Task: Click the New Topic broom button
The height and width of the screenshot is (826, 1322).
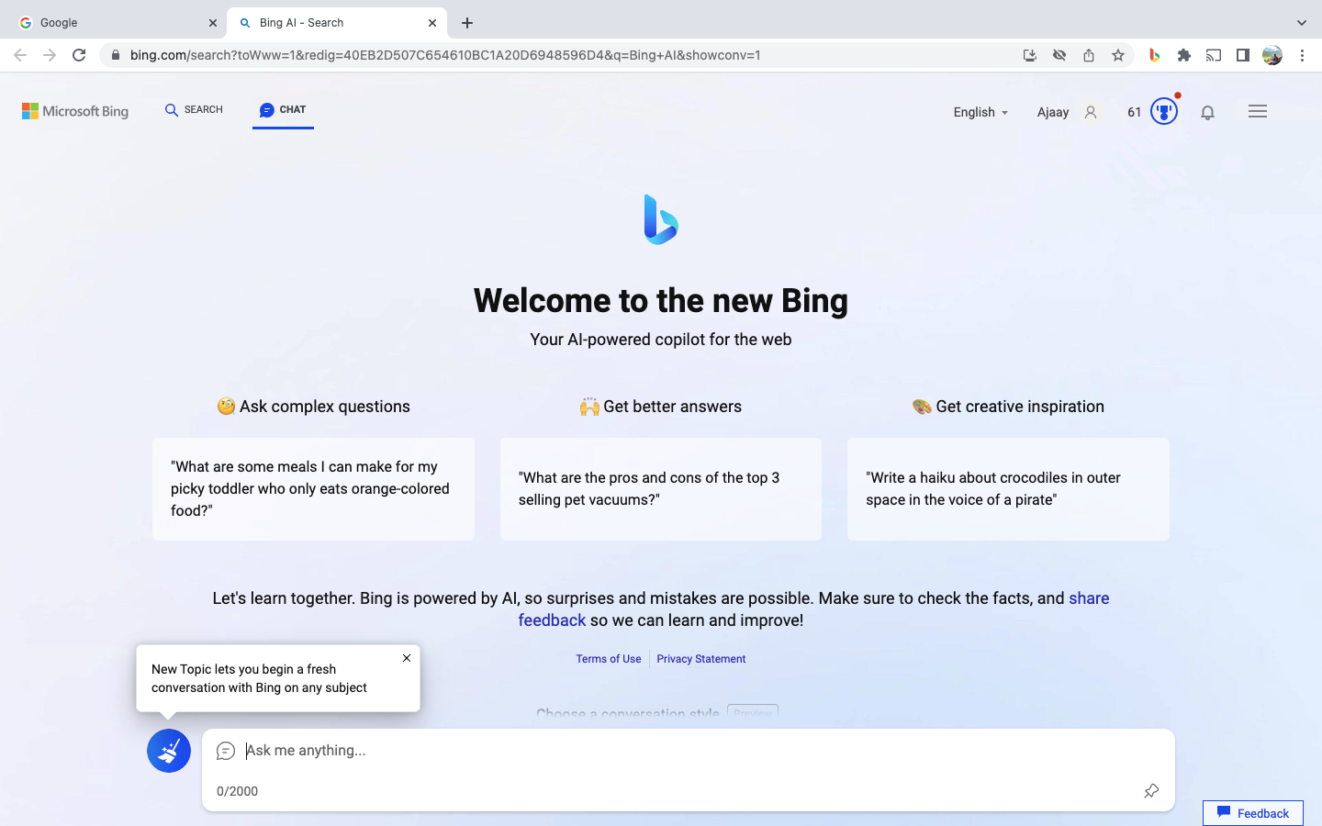Action: click(x=169, y=751)
